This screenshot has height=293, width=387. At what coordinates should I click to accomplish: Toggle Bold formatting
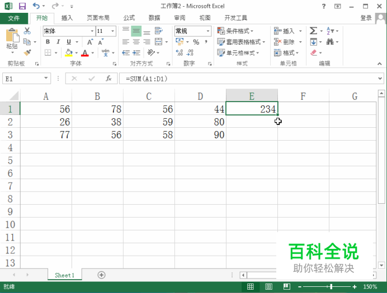click(48, 42)
